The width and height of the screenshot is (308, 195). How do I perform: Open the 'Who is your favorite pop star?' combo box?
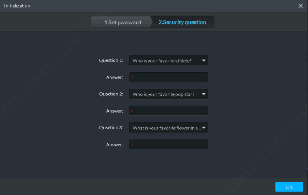click(165, 94)
